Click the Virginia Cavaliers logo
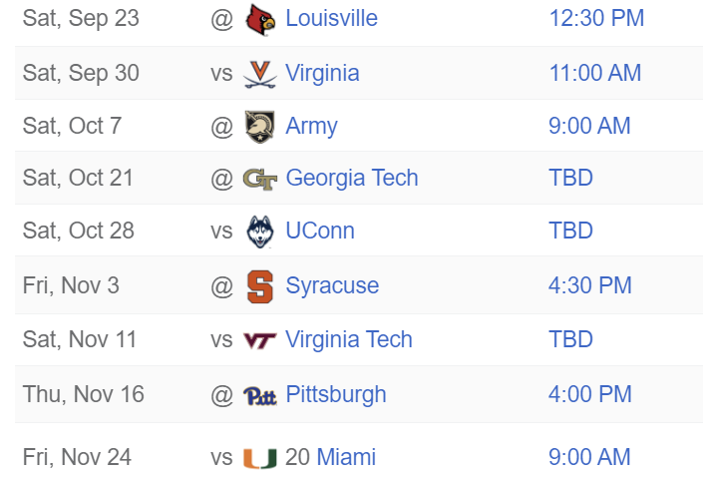703x479 pixels. point(260,74)
